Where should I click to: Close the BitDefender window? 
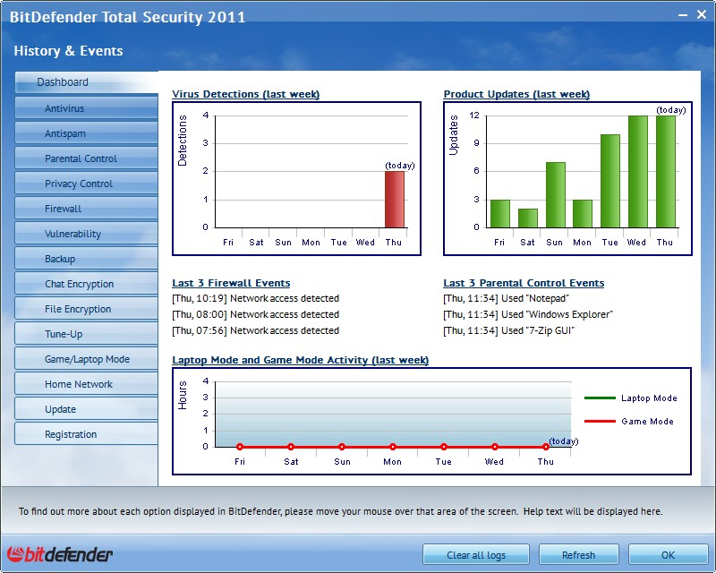pyautogui.click(x=702, y=14)
